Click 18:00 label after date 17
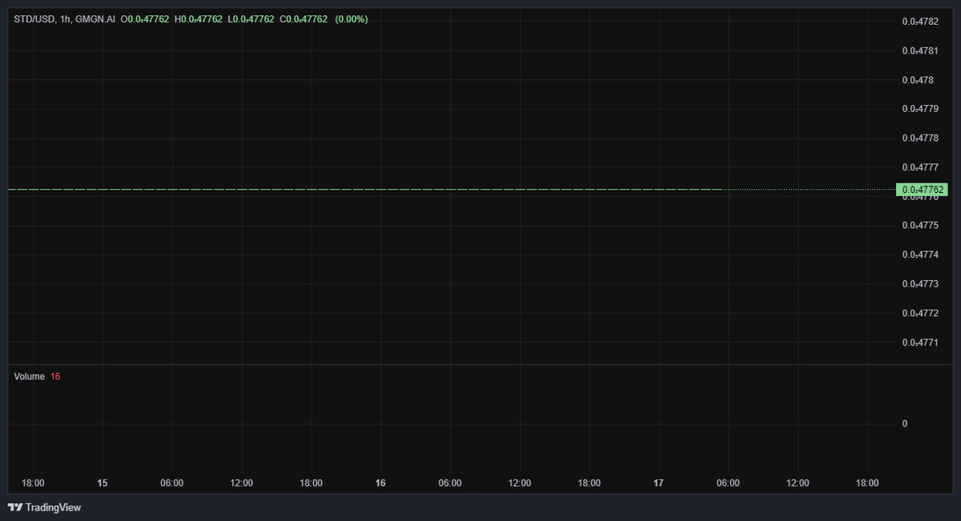The width and height of the screenshot is (961, 521). pyautogui.click(x=867, y=483)
